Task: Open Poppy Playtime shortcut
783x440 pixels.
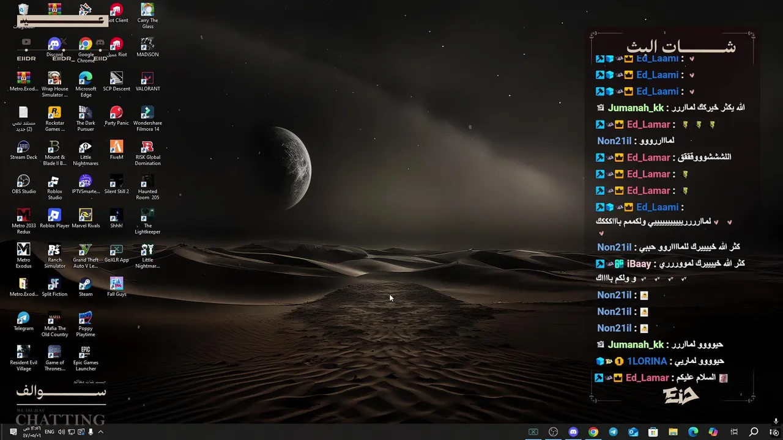Action: pos(86,324)
